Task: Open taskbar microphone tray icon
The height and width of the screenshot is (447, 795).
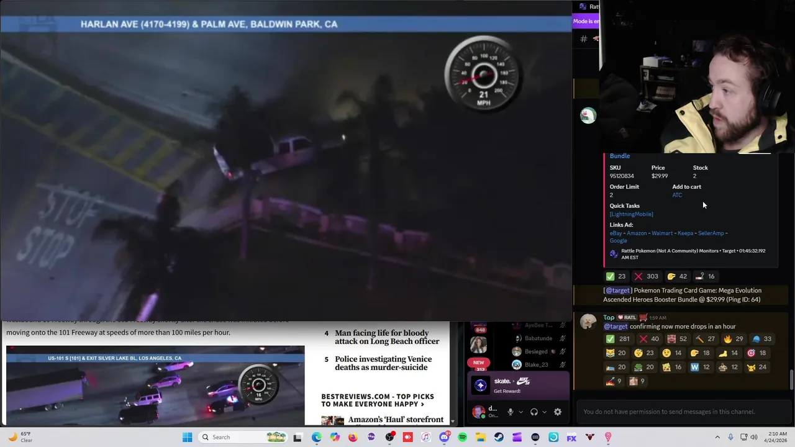Action: pyautogui.click(x=731, y=437)
